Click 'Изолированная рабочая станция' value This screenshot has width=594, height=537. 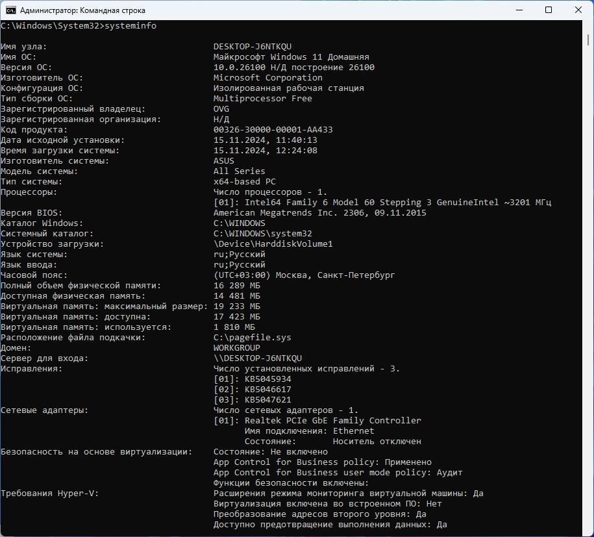point(288,88)
